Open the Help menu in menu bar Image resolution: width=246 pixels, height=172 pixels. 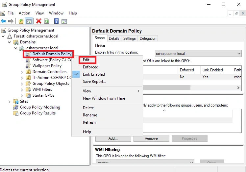click(x=73, y=13)
